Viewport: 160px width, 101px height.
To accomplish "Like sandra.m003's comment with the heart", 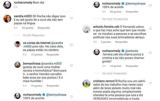I will pos(71,18).
